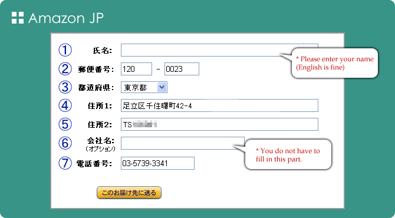
Task: Click the 住所2 address field starting TS
Action: [219, 124]
